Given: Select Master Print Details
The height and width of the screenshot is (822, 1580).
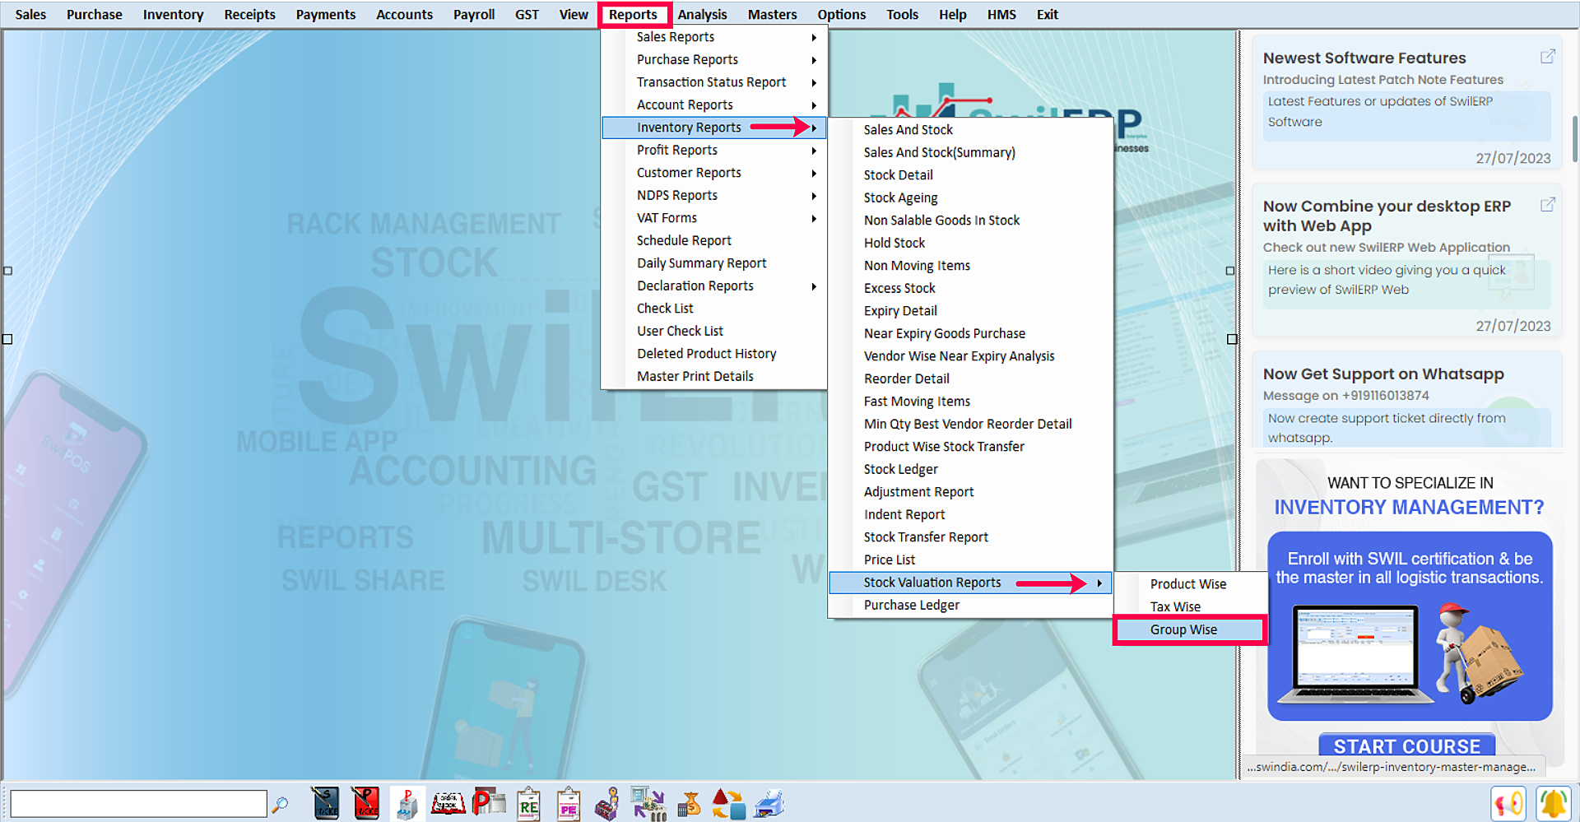Looking at the screenshot, I should point(714,376).
